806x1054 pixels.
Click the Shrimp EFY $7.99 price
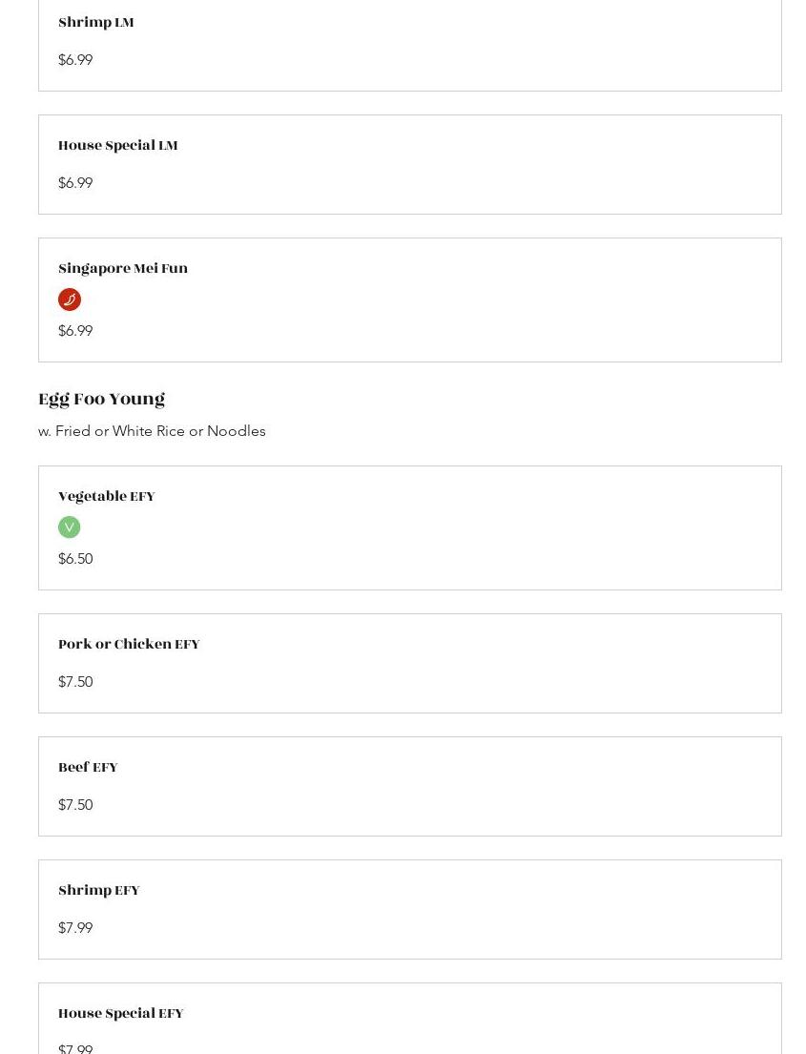(x=75, y=928)
